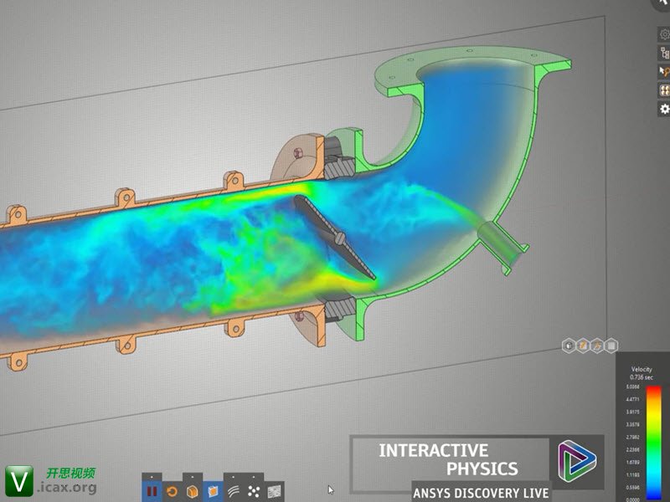
Task: Open the outlined gear panel on right edge
Action: tap(664, 34)
